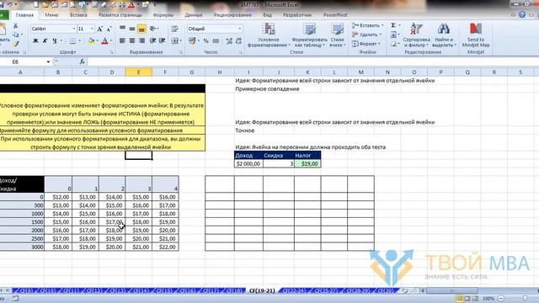
Task: Click the cell borders icon
Action: [72, 41]
